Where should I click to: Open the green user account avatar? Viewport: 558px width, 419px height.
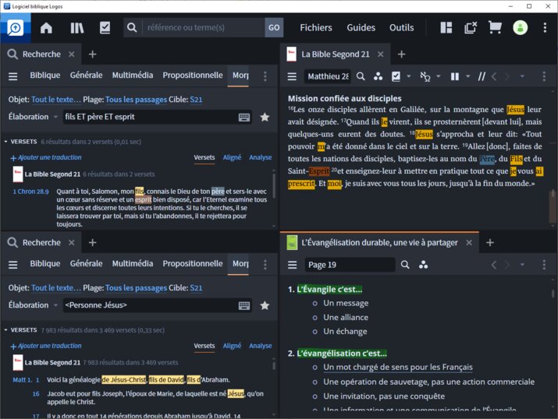tap(520, 28)
